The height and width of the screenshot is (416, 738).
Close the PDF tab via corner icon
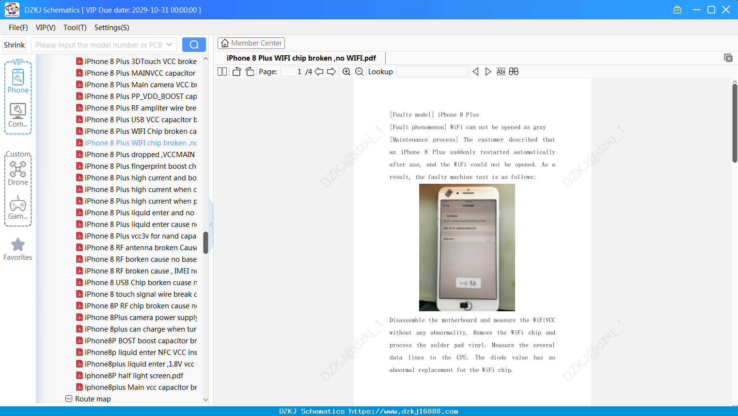click(x=728, y=58)
